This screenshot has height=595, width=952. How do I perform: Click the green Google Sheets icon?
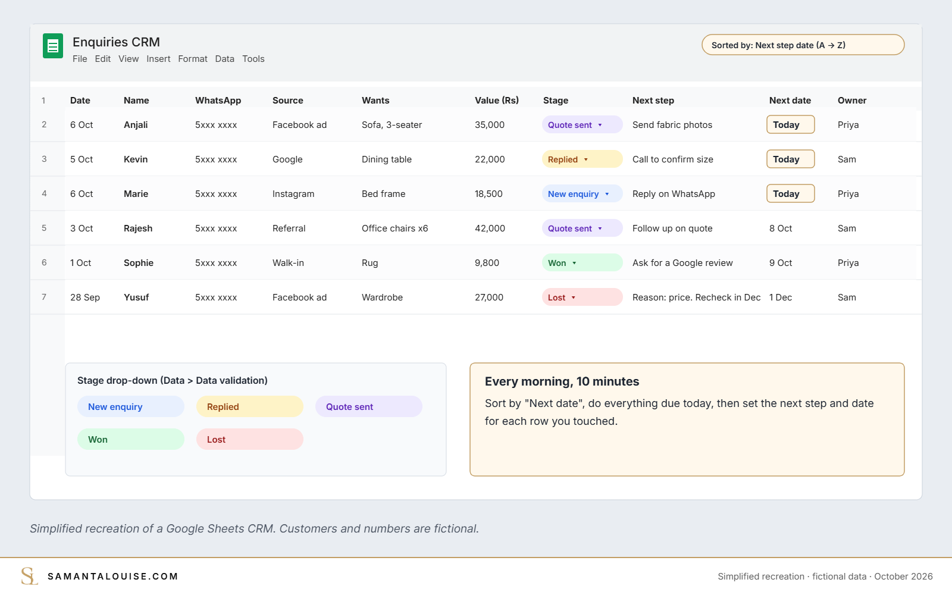point(53,46)
